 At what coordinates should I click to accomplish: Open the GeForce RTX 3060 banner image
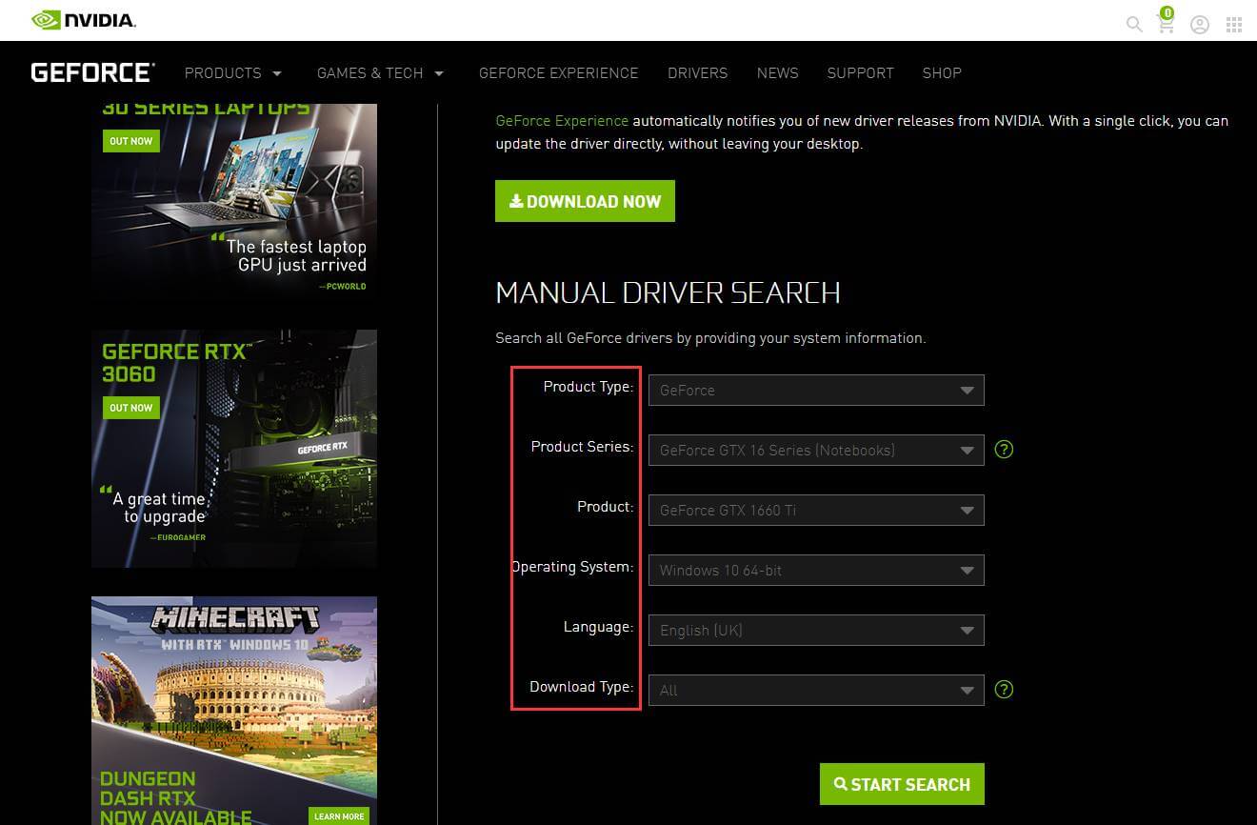pyautogui.click(x=234, y=449)
